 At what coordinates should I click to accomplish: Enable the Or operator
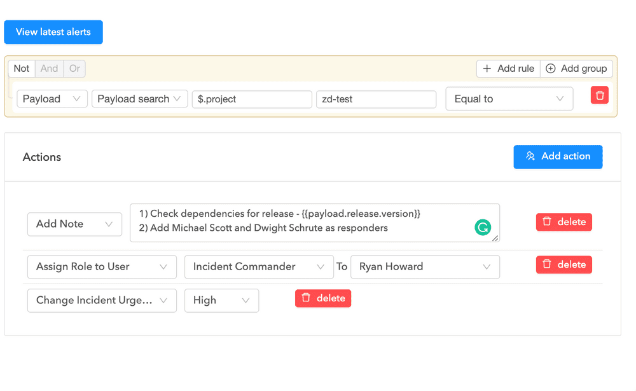click(74, 68)
